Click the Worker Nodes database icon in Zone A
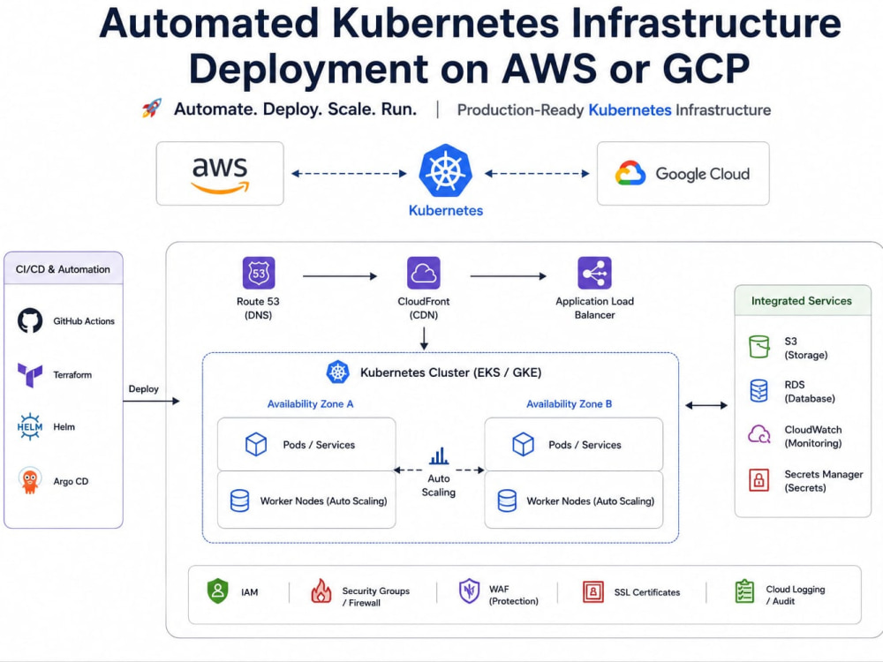Screen dimensions: 883x662 240,500
